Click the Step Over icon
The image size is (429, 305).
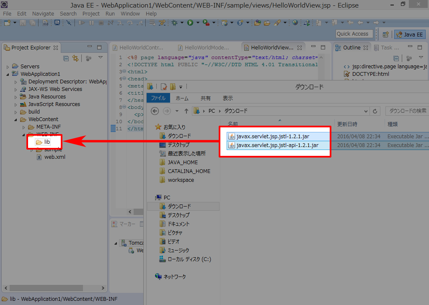click(130, 23)
